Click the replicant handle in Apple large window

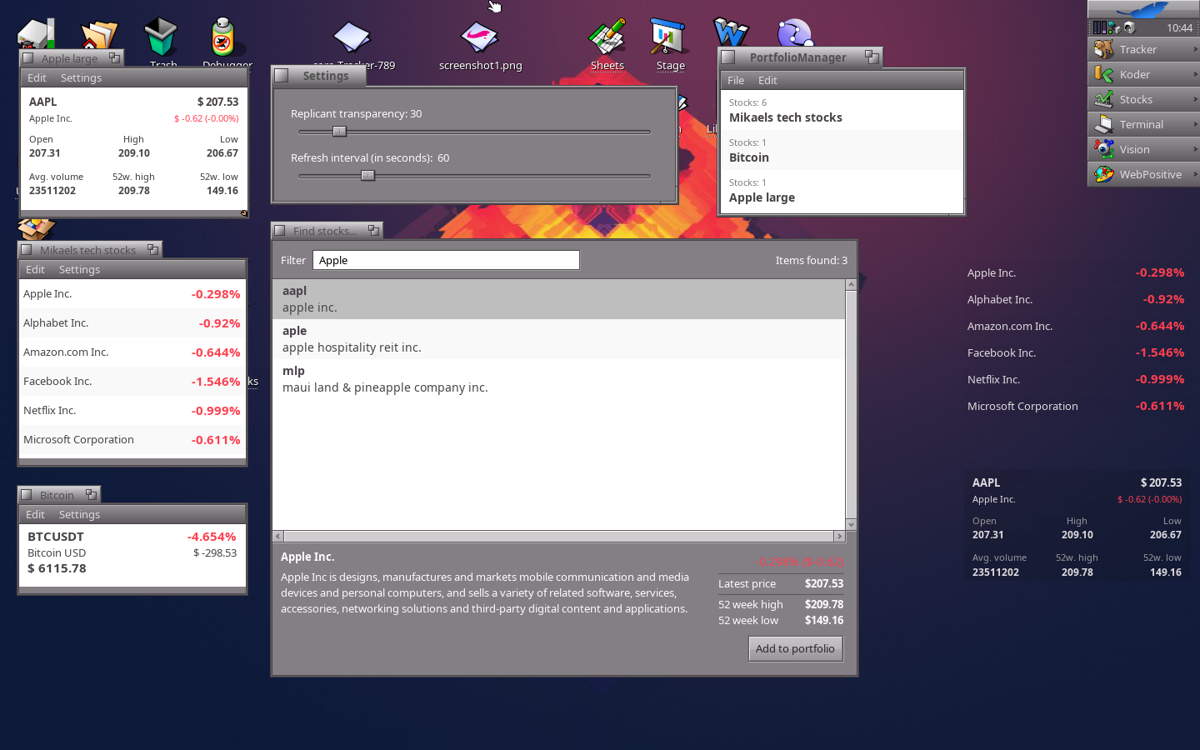(x=244, y=213)
